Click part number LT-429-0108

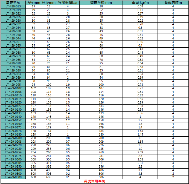tap(13, 92)
